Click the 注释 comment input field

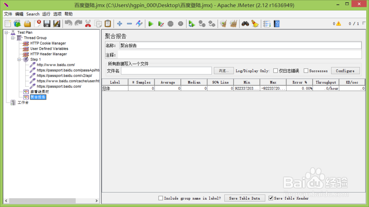click(x=239, y=55)
